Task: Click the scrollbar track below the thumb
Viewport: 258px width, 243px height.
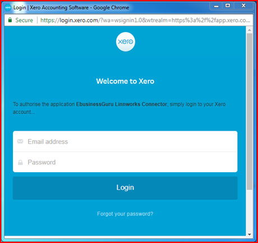Action: click(x=250, y=210)
